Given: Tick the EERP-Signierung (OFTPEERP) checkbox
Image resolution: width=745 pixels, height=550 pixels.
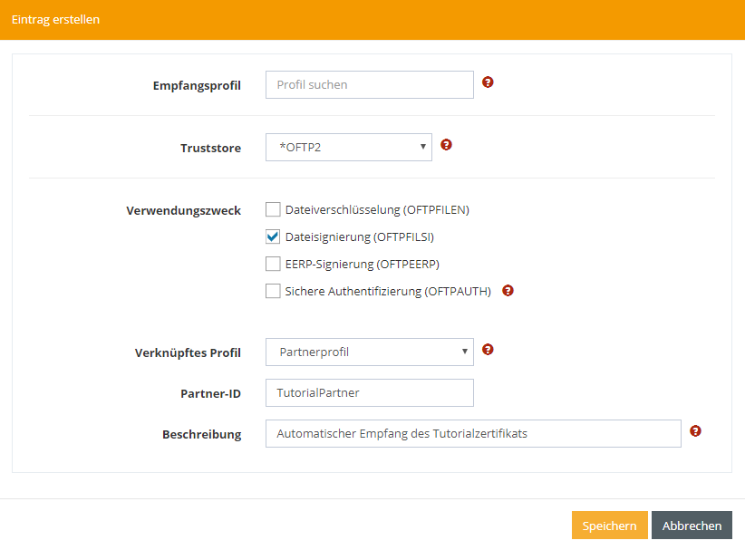Looking at the screenshot, I should [x=273, y=265].
